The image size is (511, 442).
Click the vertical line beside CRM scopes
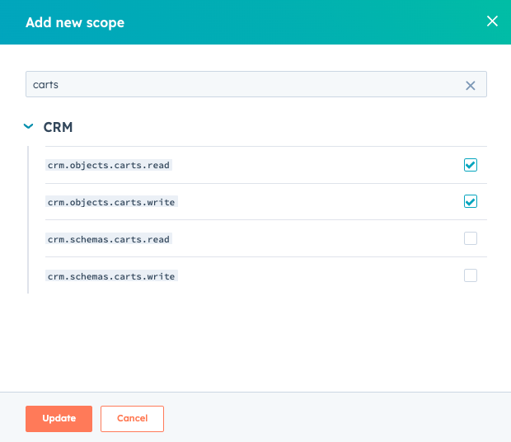coord(28,220)
